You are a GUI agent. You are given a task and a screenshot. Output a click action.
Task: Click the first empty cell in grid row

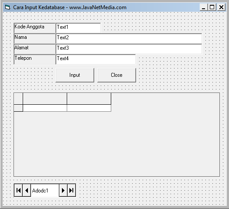point(45,108)
